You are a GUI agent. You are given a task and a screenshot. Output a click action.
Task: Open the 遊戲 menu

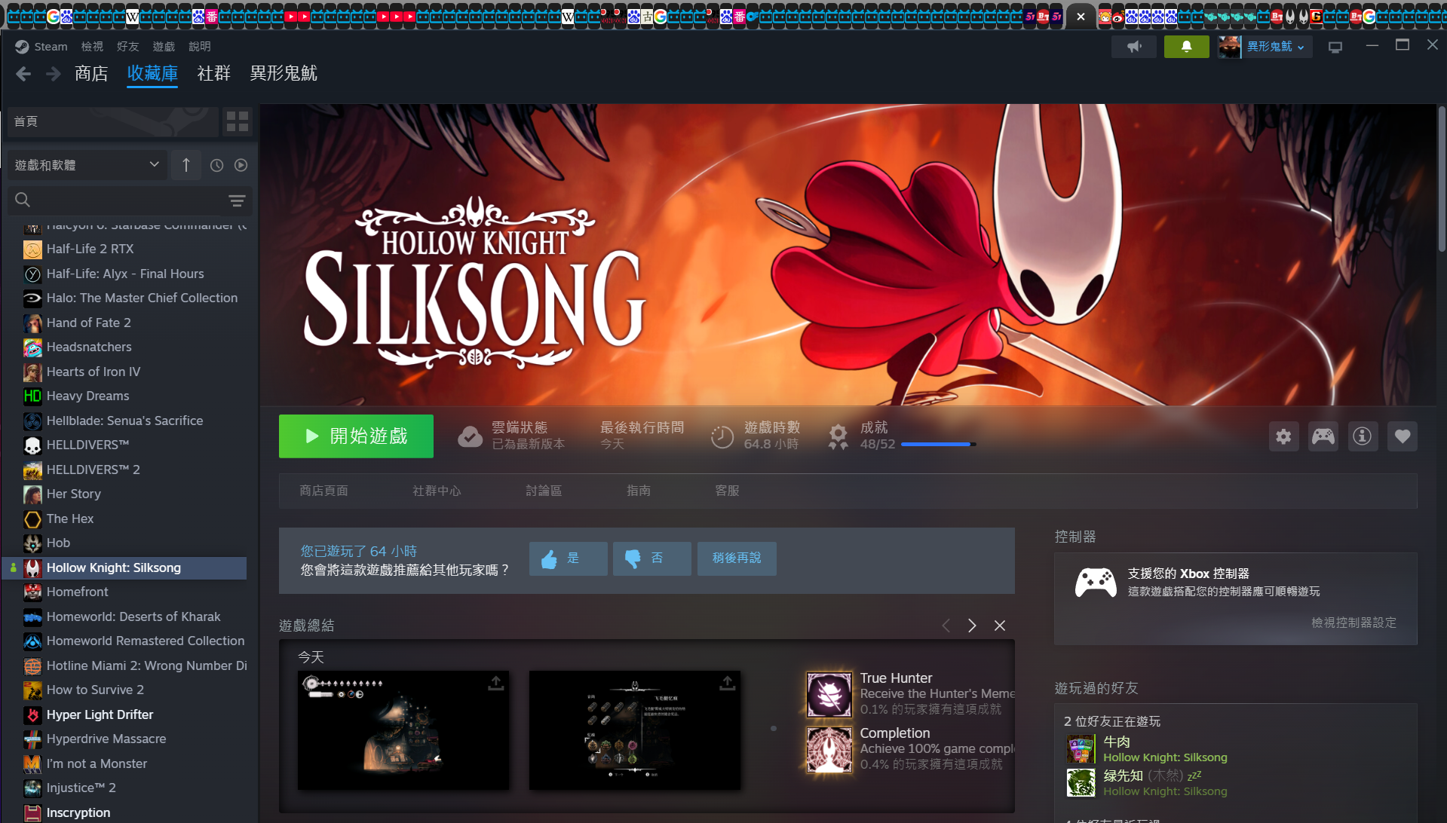164,47
